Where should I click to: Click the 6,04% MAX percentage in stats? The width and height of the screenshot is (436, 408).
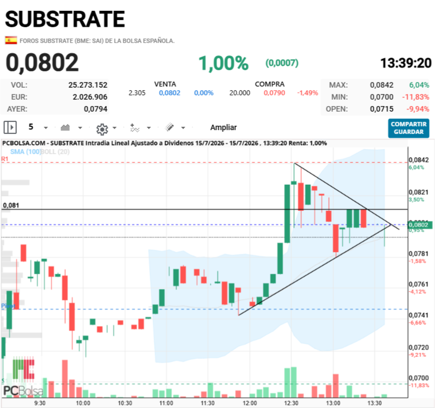pyautogui.click(x=419, y=85)
